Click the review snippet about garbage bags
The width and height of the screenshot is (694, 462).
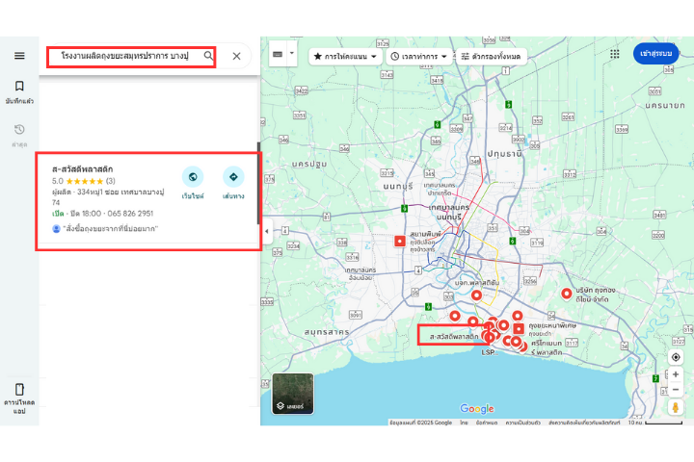111,228
